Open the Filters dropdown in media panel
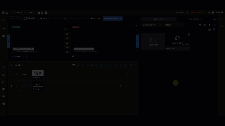This screenshot has height=126, width=225. (x=173, y=25)
